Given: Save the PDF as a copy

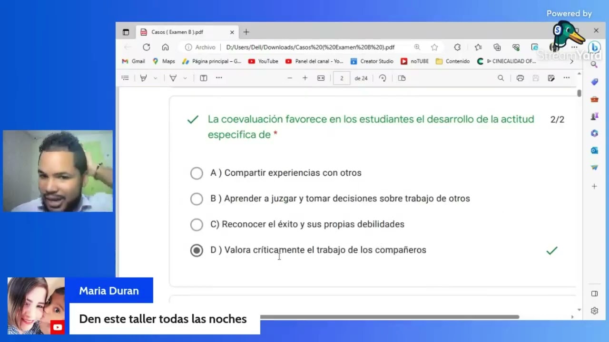Looking at the screenshot, I should [x=551, y=78].
